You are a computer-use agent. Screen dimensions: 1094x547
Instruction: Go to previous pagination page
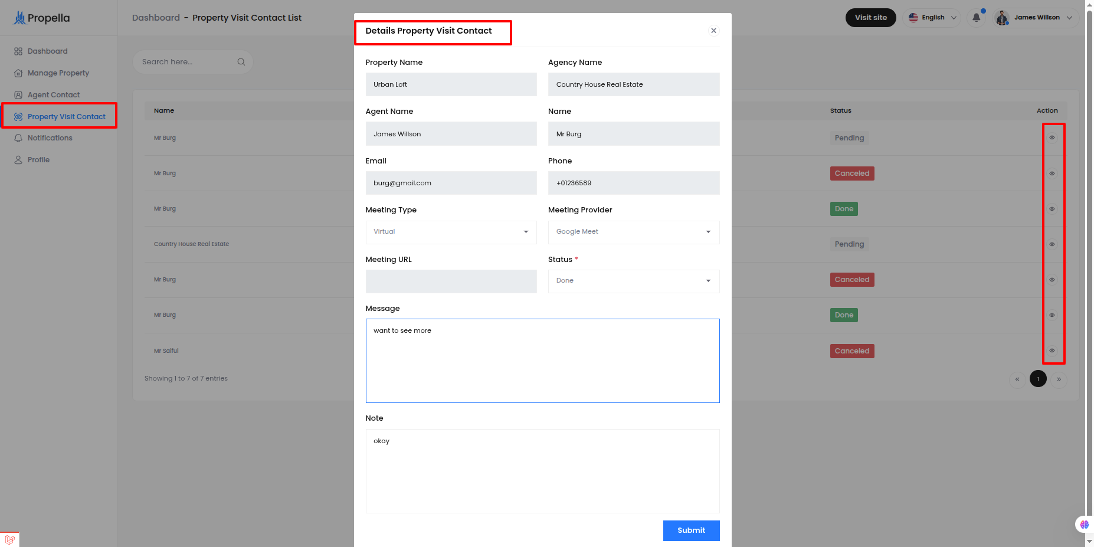click(x=1017, y=379)
